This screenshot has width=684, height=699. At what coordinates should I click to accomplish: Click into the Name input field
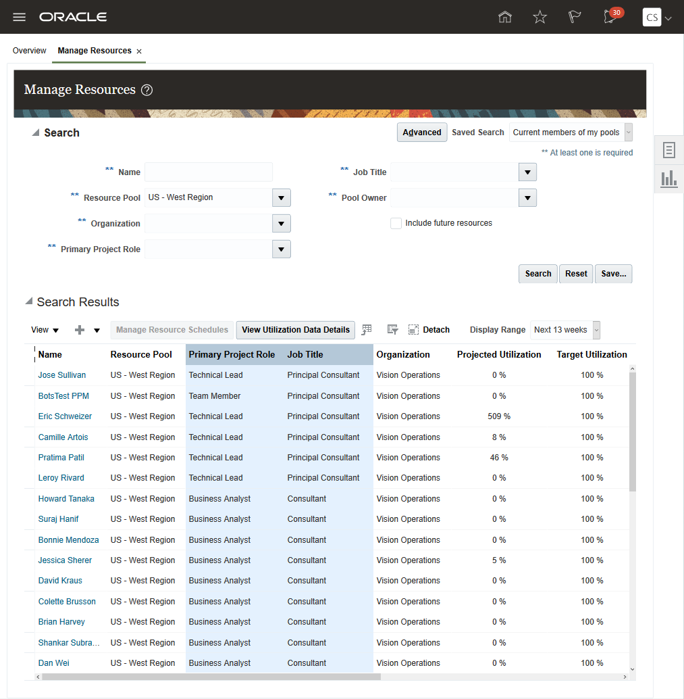click(x=209, y=172)
